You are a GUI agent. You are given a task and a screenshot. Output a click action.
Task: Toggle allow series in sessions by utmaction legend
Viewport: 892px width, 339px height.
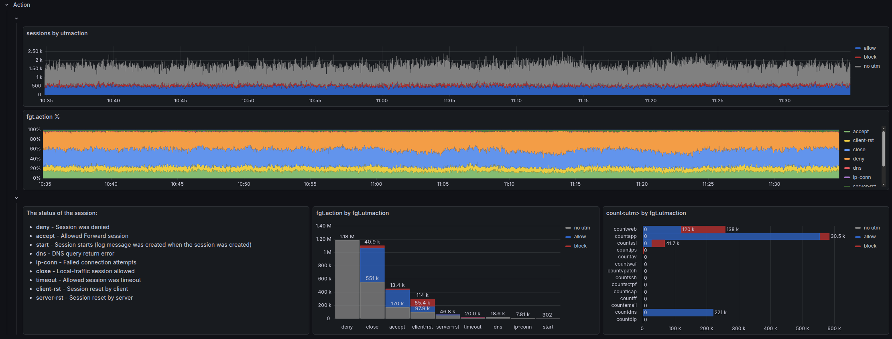(870, 48)
